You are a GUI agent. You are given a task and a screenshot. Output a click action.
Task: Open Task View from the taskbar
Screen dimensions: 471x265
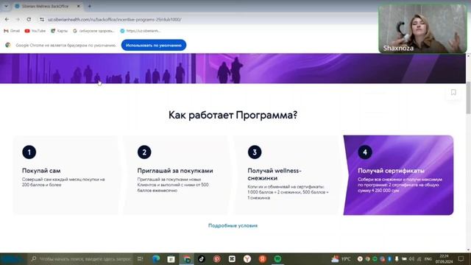click(140, 258)
